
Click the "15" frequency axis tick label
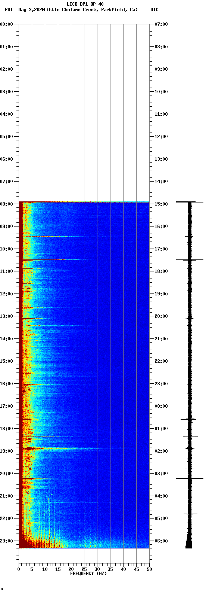(x=58, y=570)
